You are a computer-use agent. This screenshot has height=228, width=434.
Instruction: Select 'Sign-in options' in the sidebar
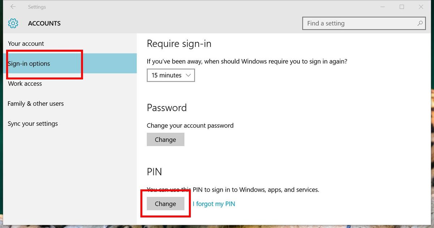pos(29,63)
